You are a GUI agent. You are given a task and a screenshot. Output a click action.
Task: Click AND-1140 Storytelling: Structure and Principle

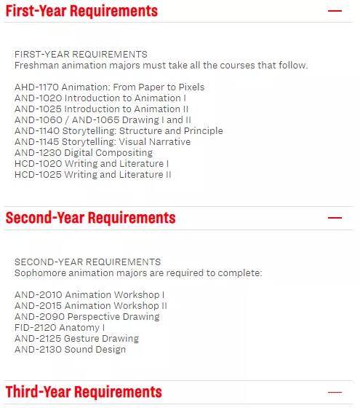tap(119, 131)
